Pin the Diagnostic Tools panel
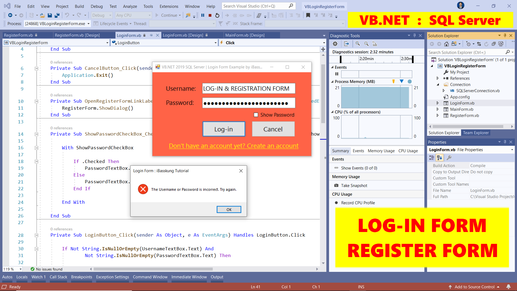This screenshot has height=291, width=517. click(415, 36)
